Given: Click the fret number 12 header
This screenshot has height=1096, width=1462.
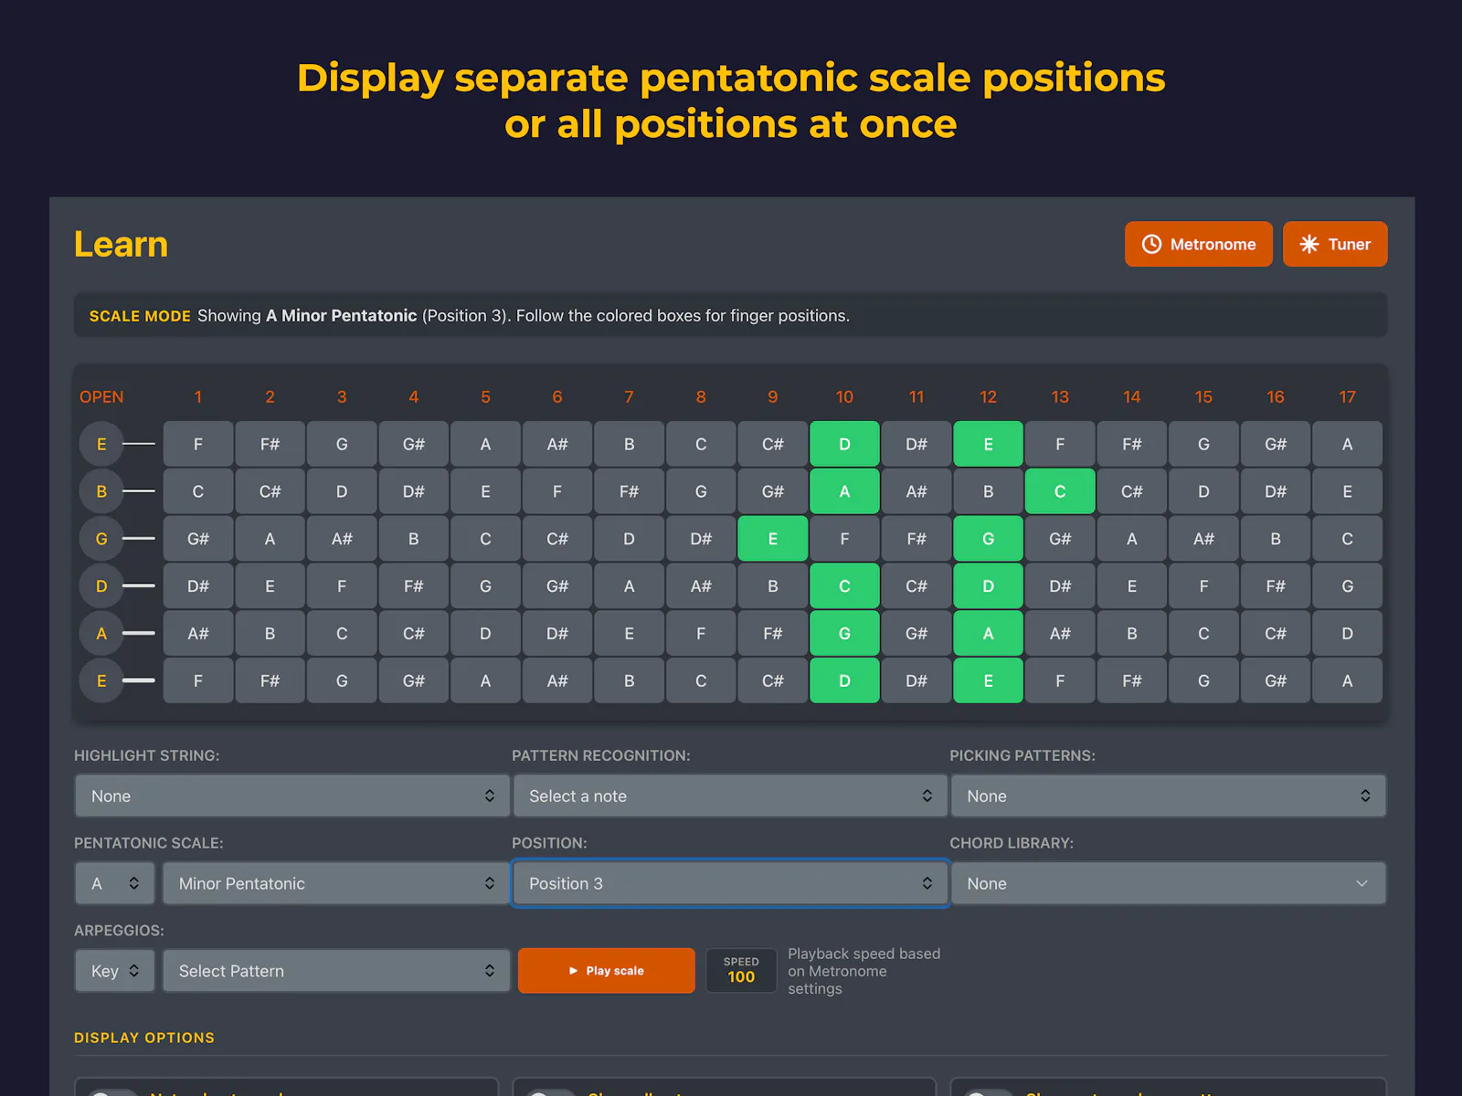Looking at the screenshot, I should click(x=988, y=397).
